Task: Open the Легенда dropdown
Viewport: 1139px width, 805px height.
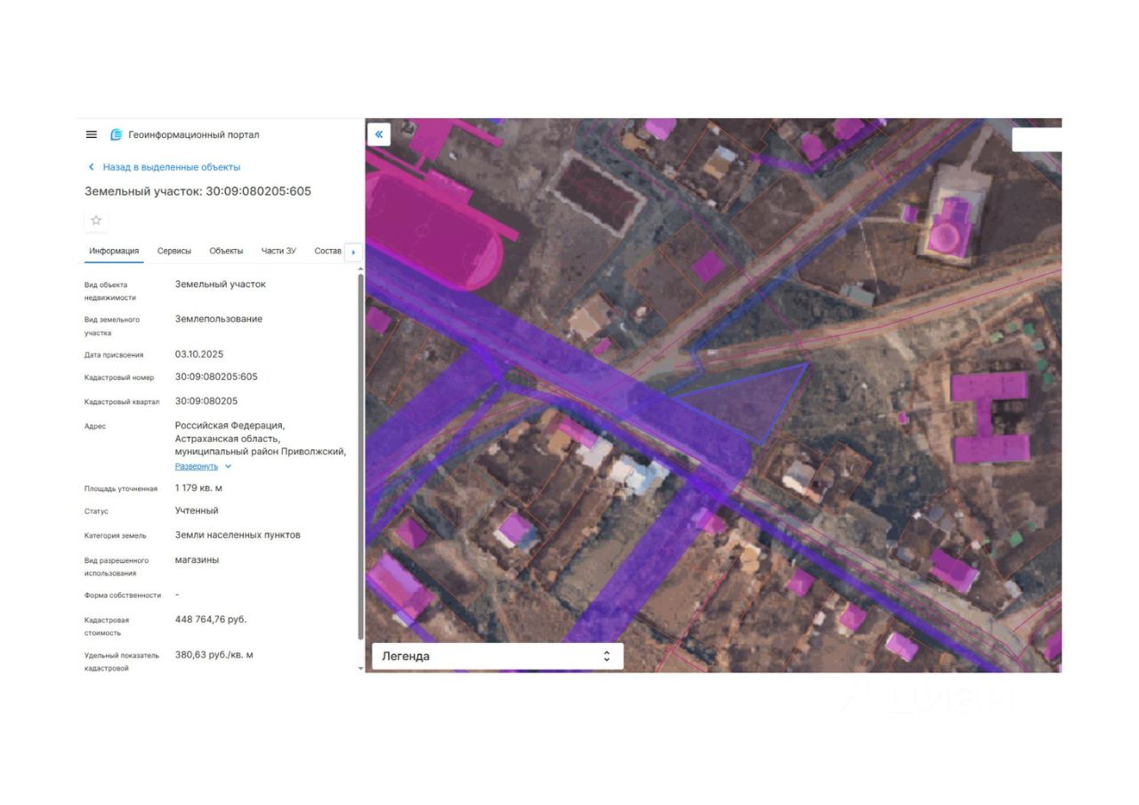Action: coord(497,656)
